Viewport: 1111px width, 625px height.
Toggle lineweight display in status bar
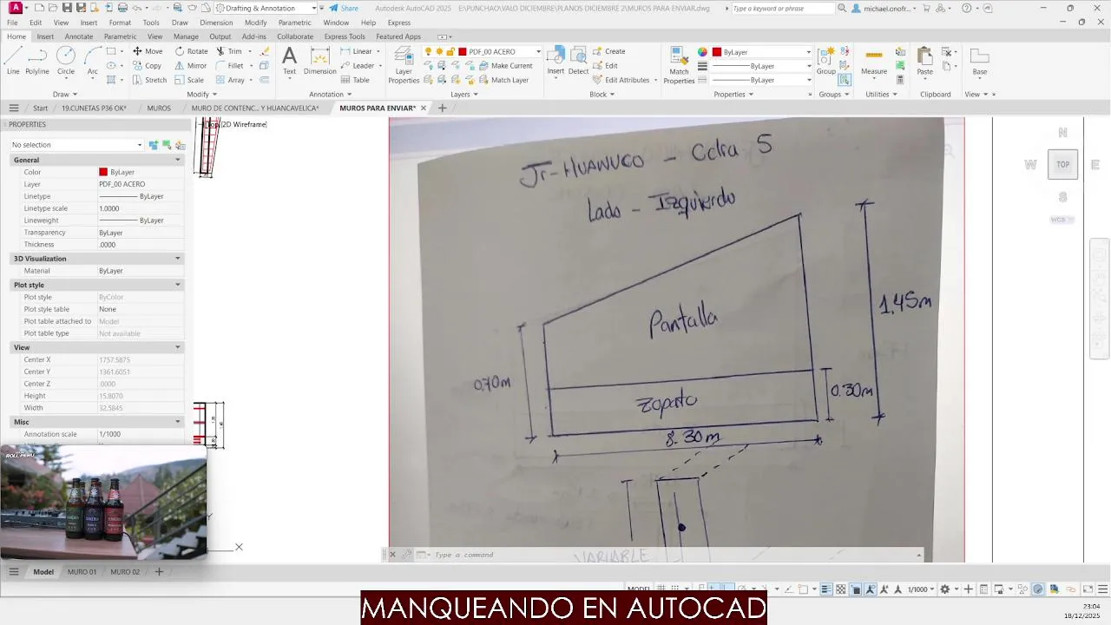(x=826, y=589)
